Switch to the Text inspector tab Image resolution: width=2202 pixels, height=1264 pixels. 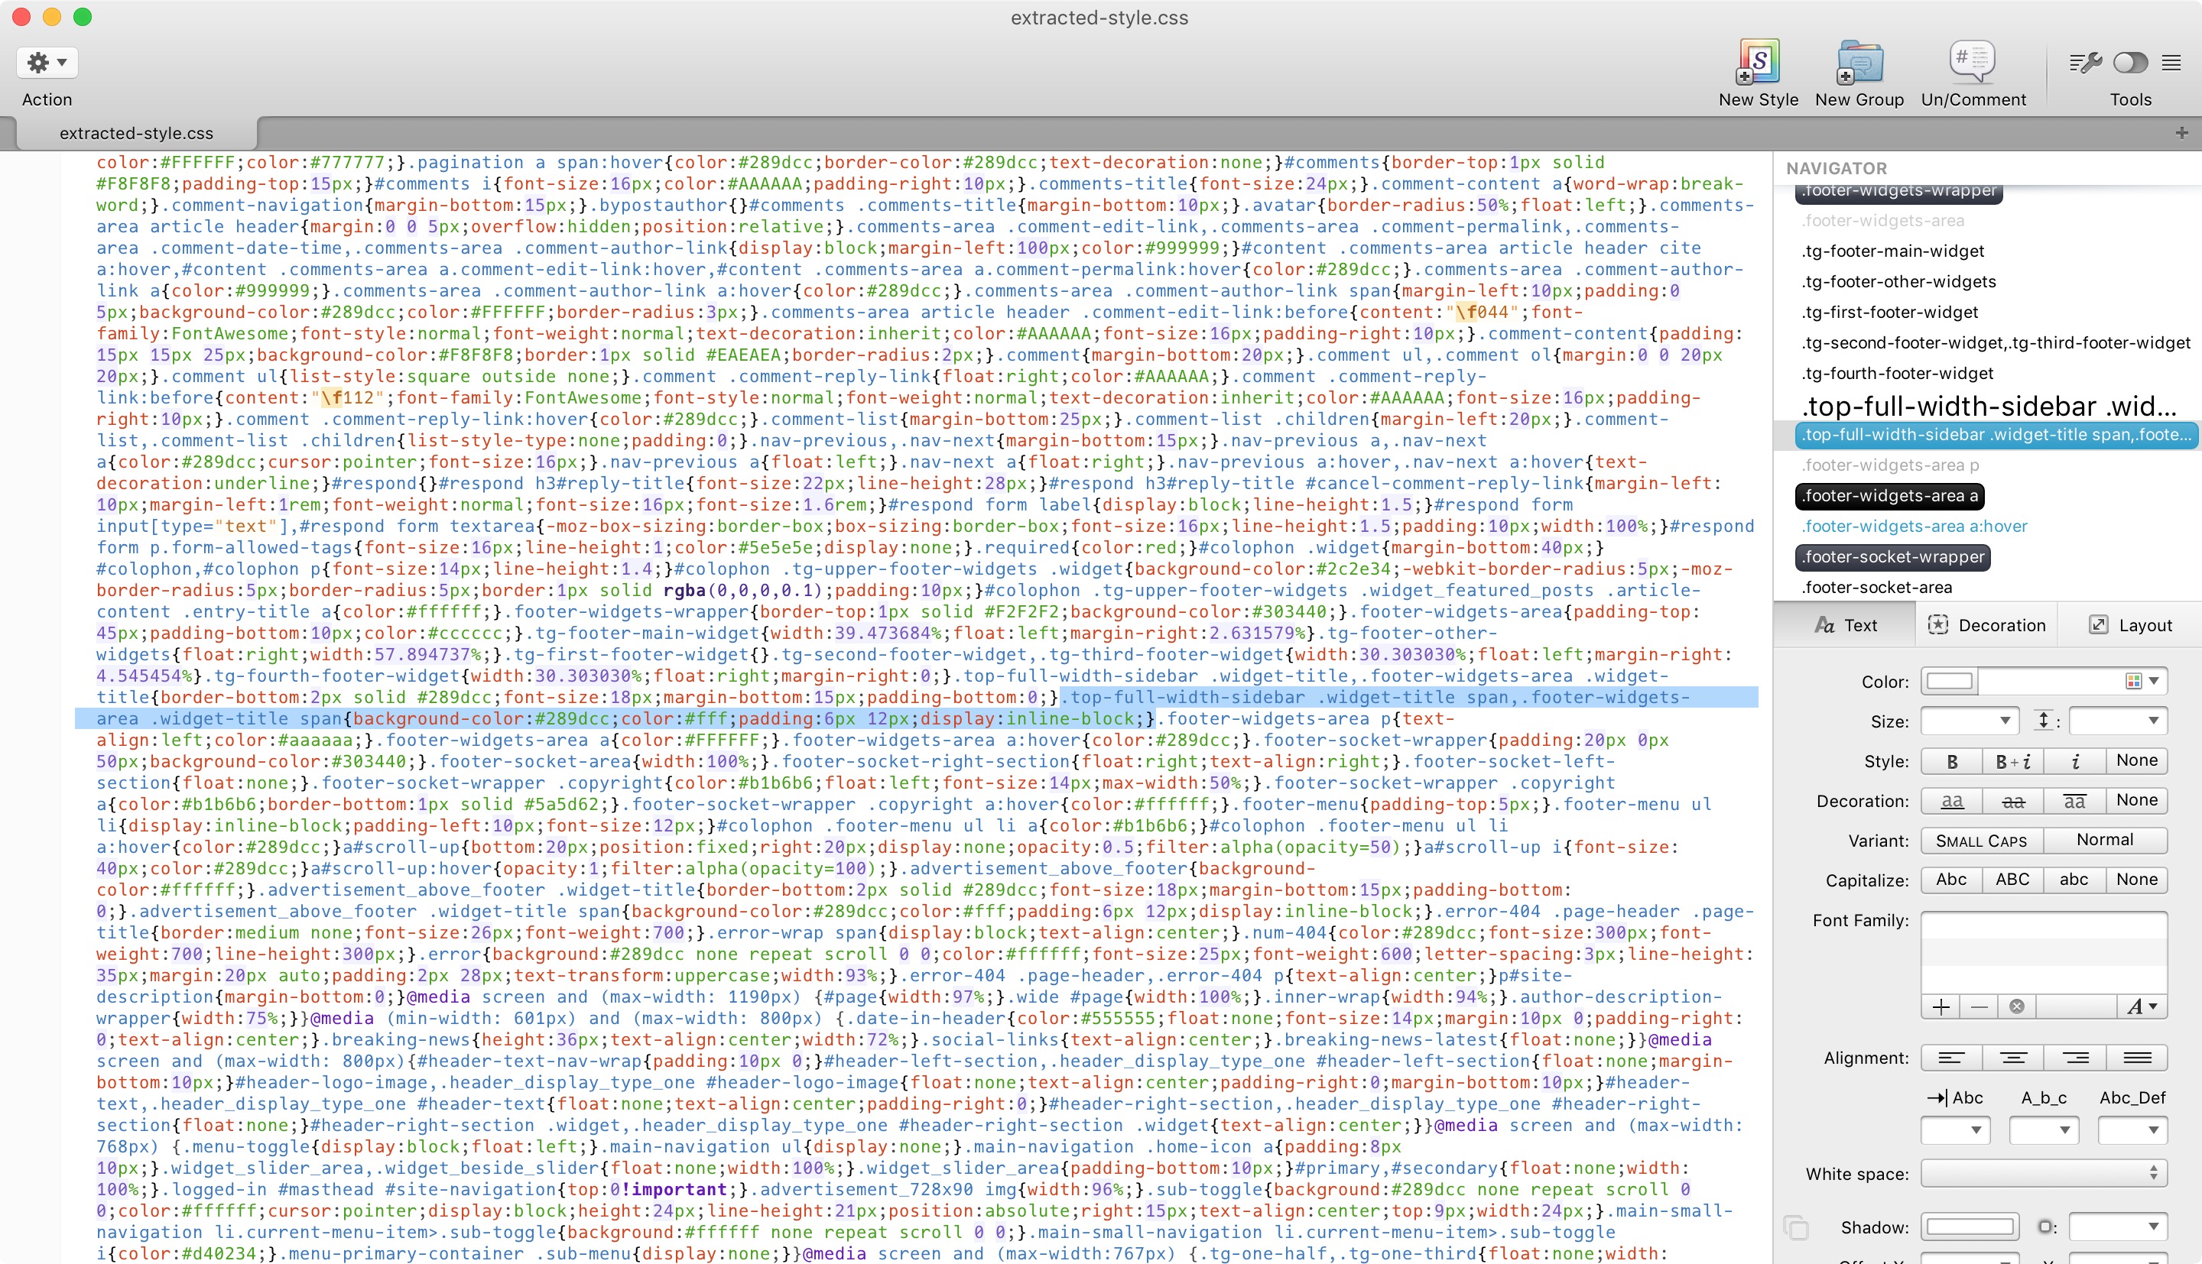tap(1845, 625)
